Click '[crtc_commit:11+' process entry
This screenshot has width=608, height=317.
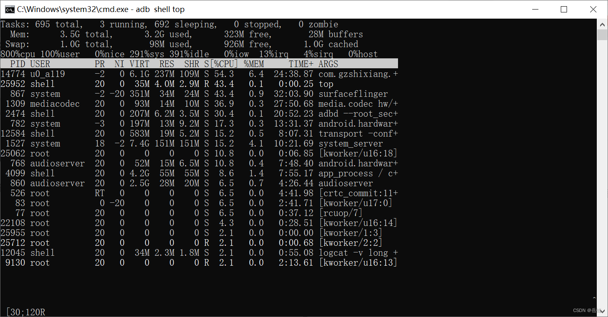358,193
